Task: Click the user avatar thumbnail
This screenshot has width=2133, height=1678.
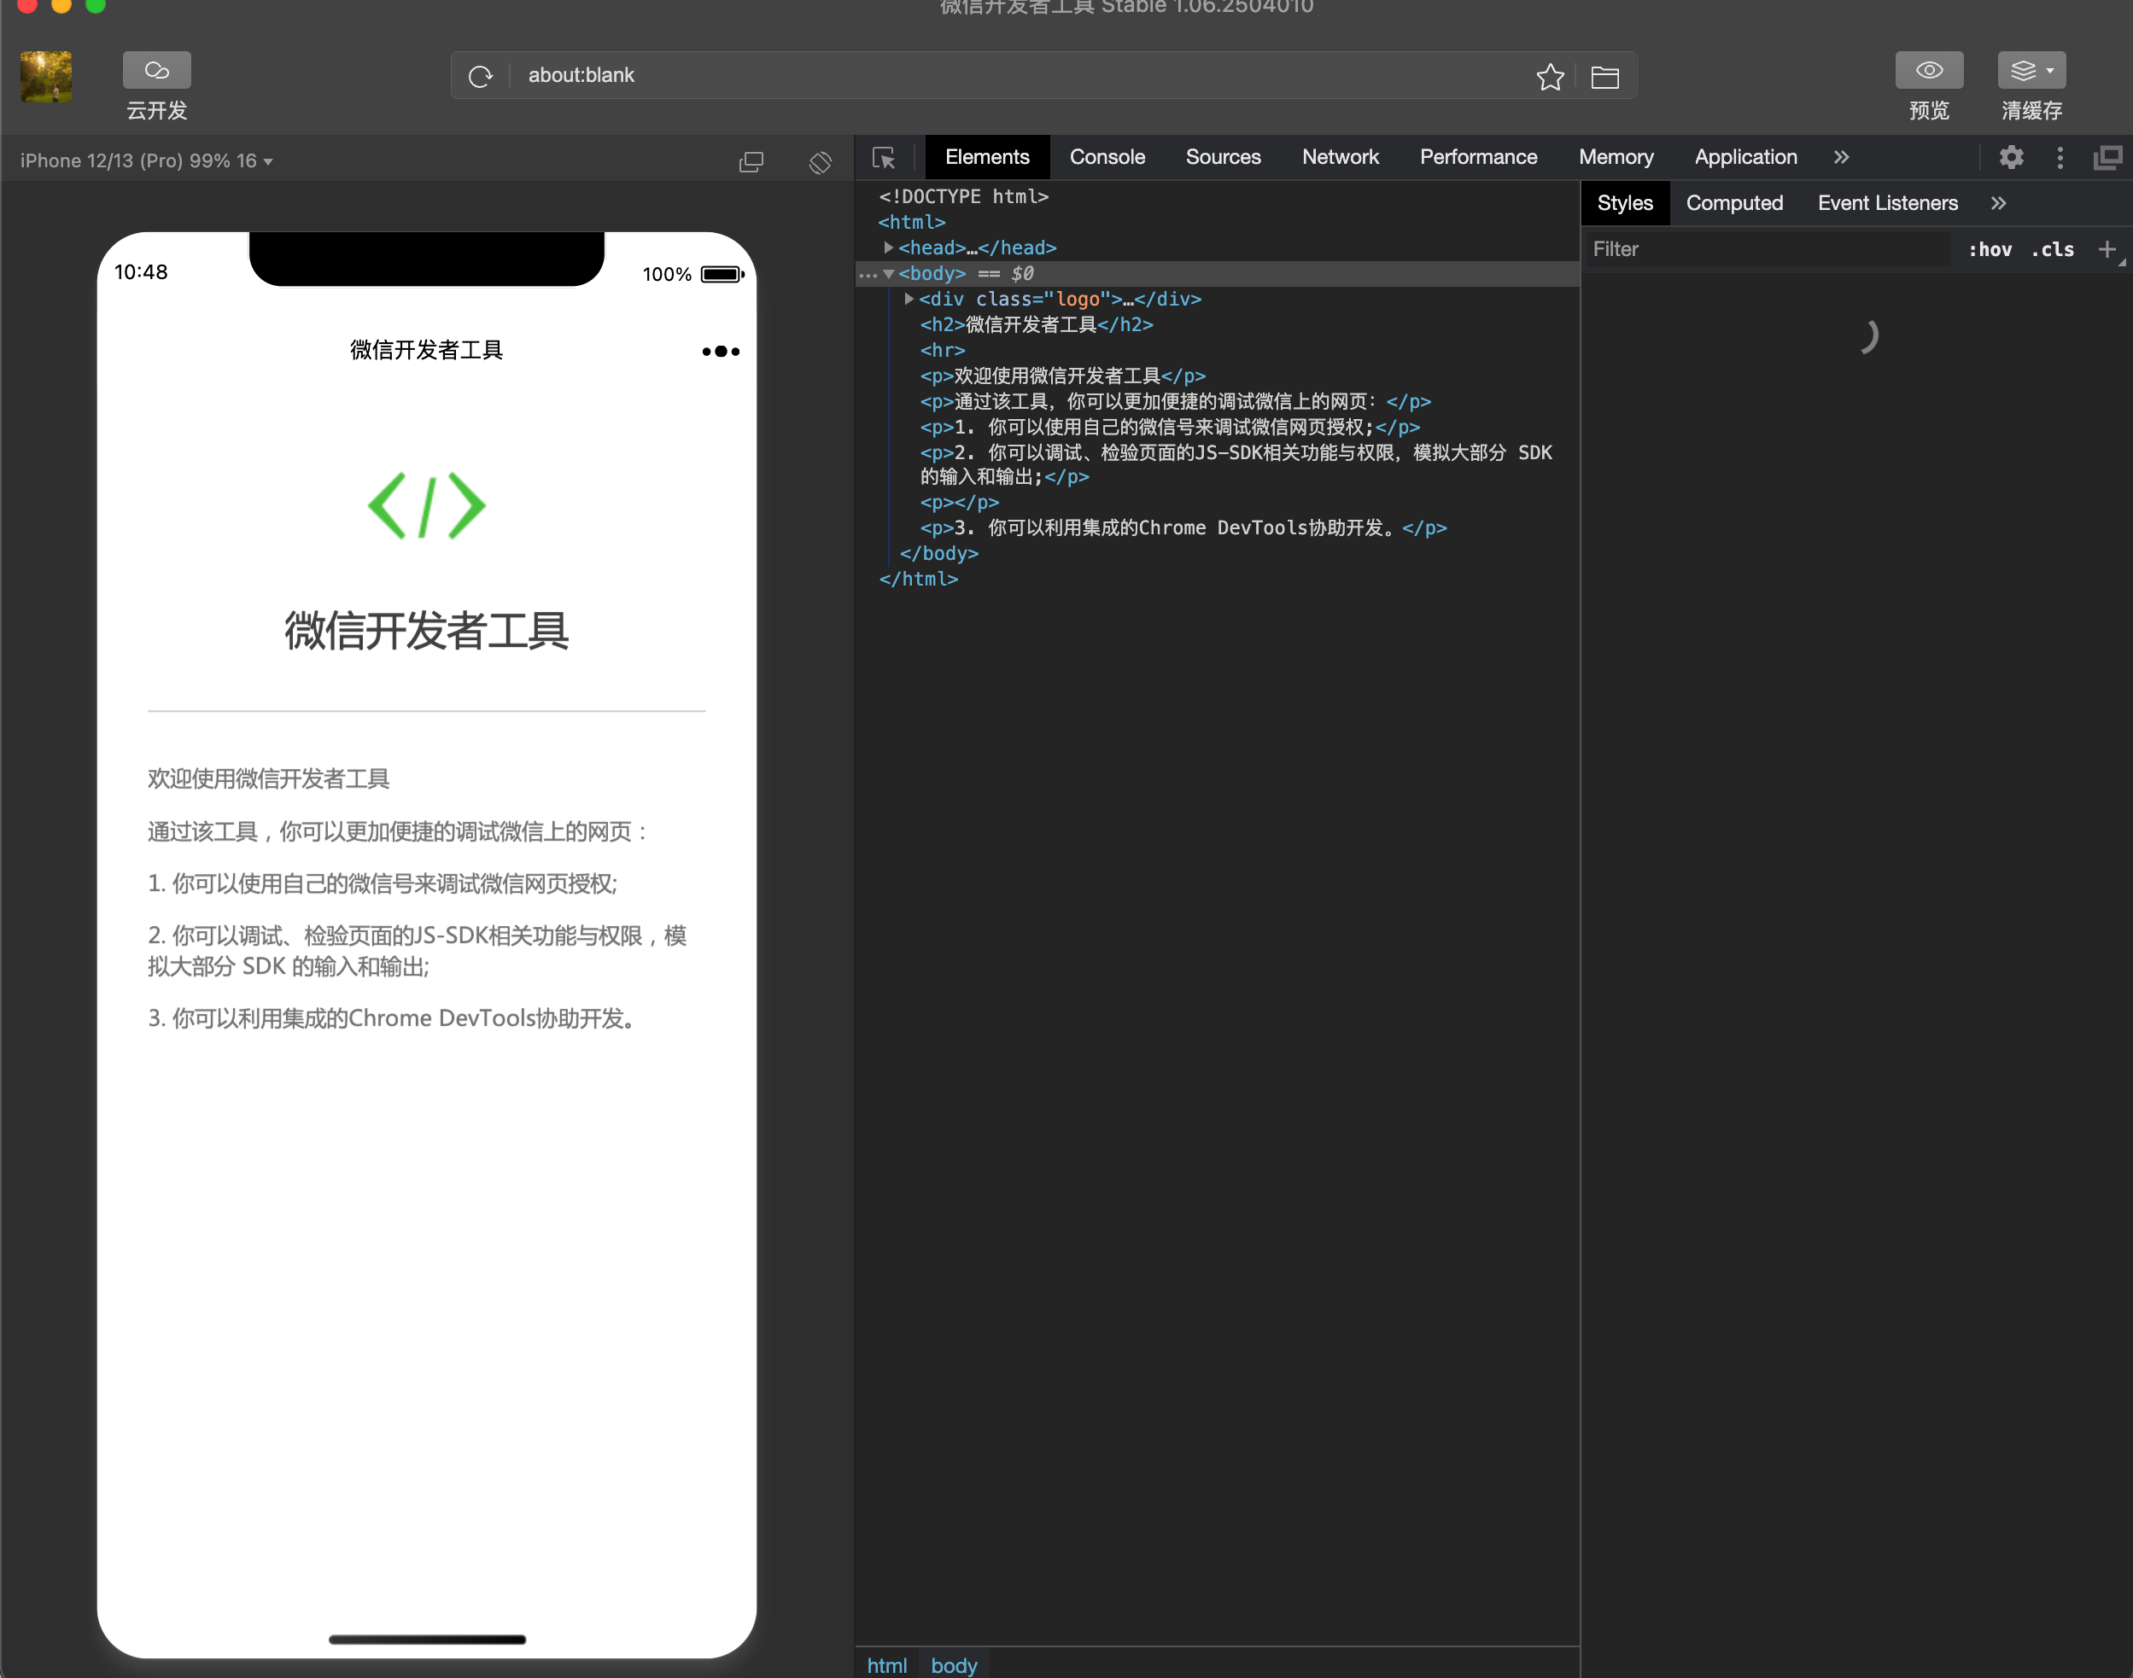Action: tap(46, 77)
